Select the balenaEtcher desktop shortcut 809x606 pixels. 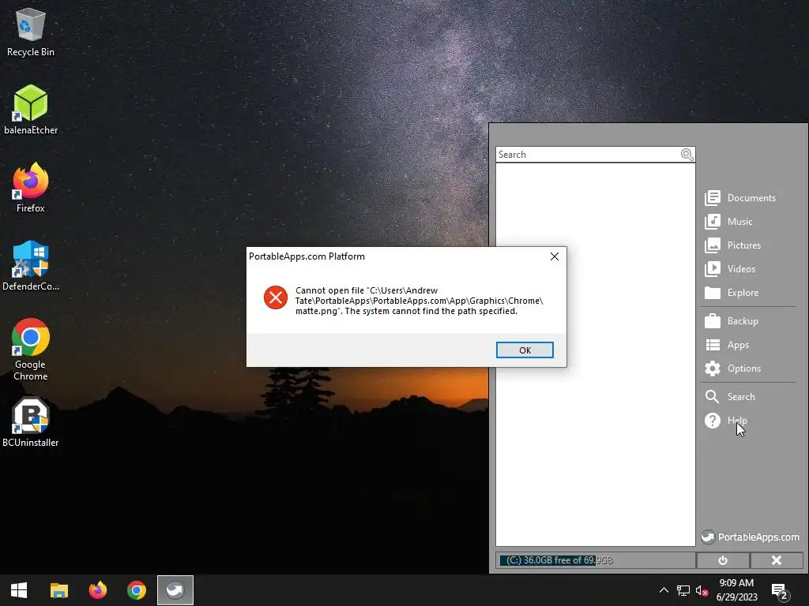tap(31, 110)
